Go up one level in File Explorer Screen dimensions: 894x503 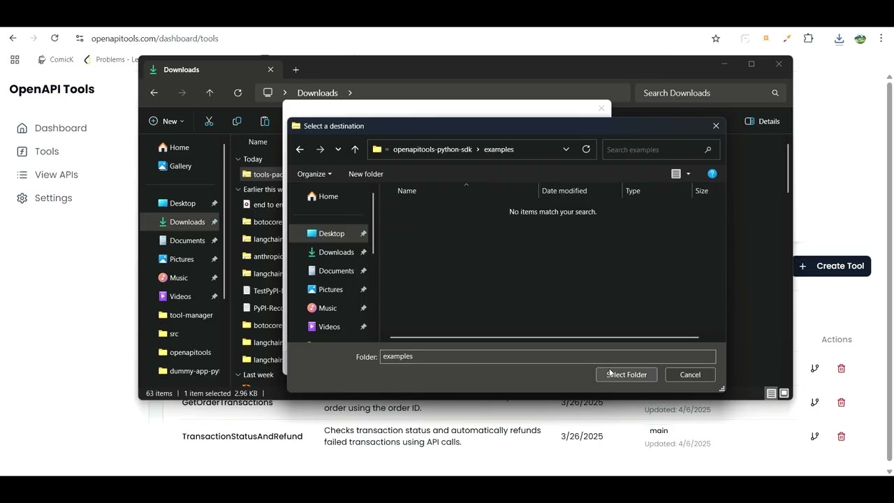pos(210,93)
